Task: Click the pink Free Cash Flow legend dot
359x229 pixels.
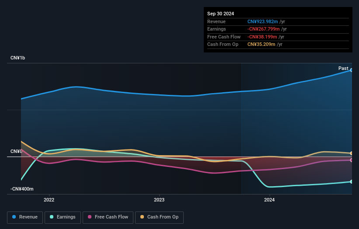Action: 90,217
